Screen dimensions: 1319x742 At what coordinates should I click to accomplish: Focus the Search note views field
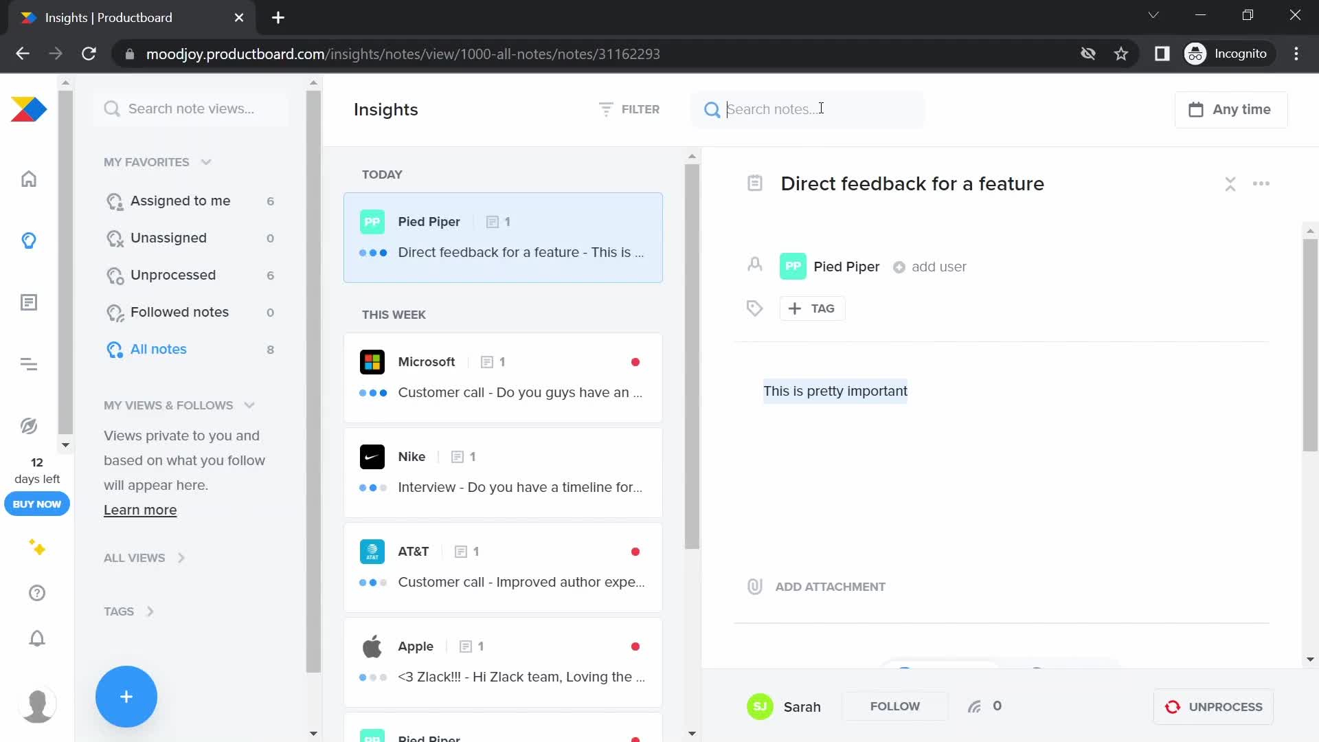point(191,109)
